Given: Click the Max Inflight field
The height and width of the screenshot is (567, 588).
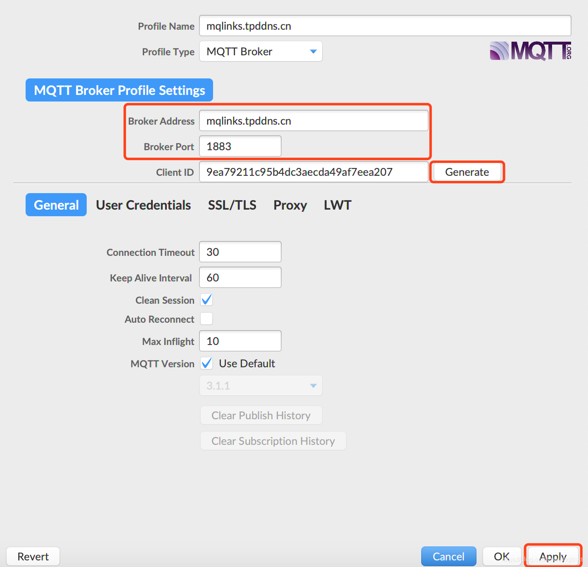Looking at the screenshot, I should pyautogui.click(x=240, y=341).
